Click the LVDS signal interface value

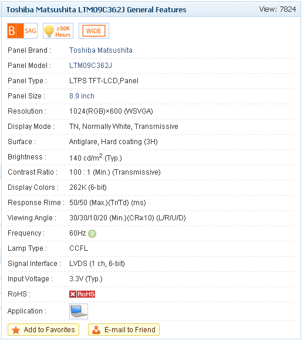click(x=97, y=264)
